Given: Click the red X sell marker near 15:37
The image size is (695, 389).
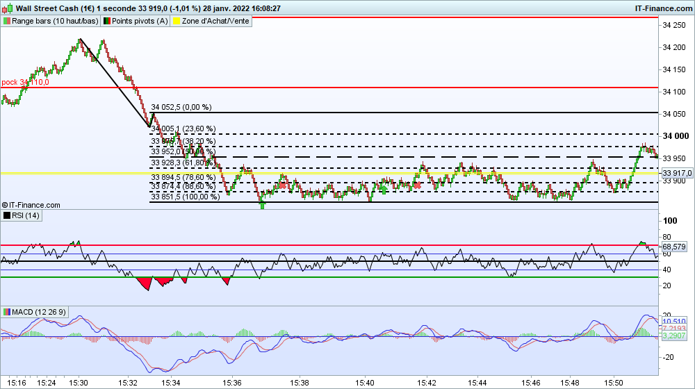Looking at the screenshot, I should [282, 185].
